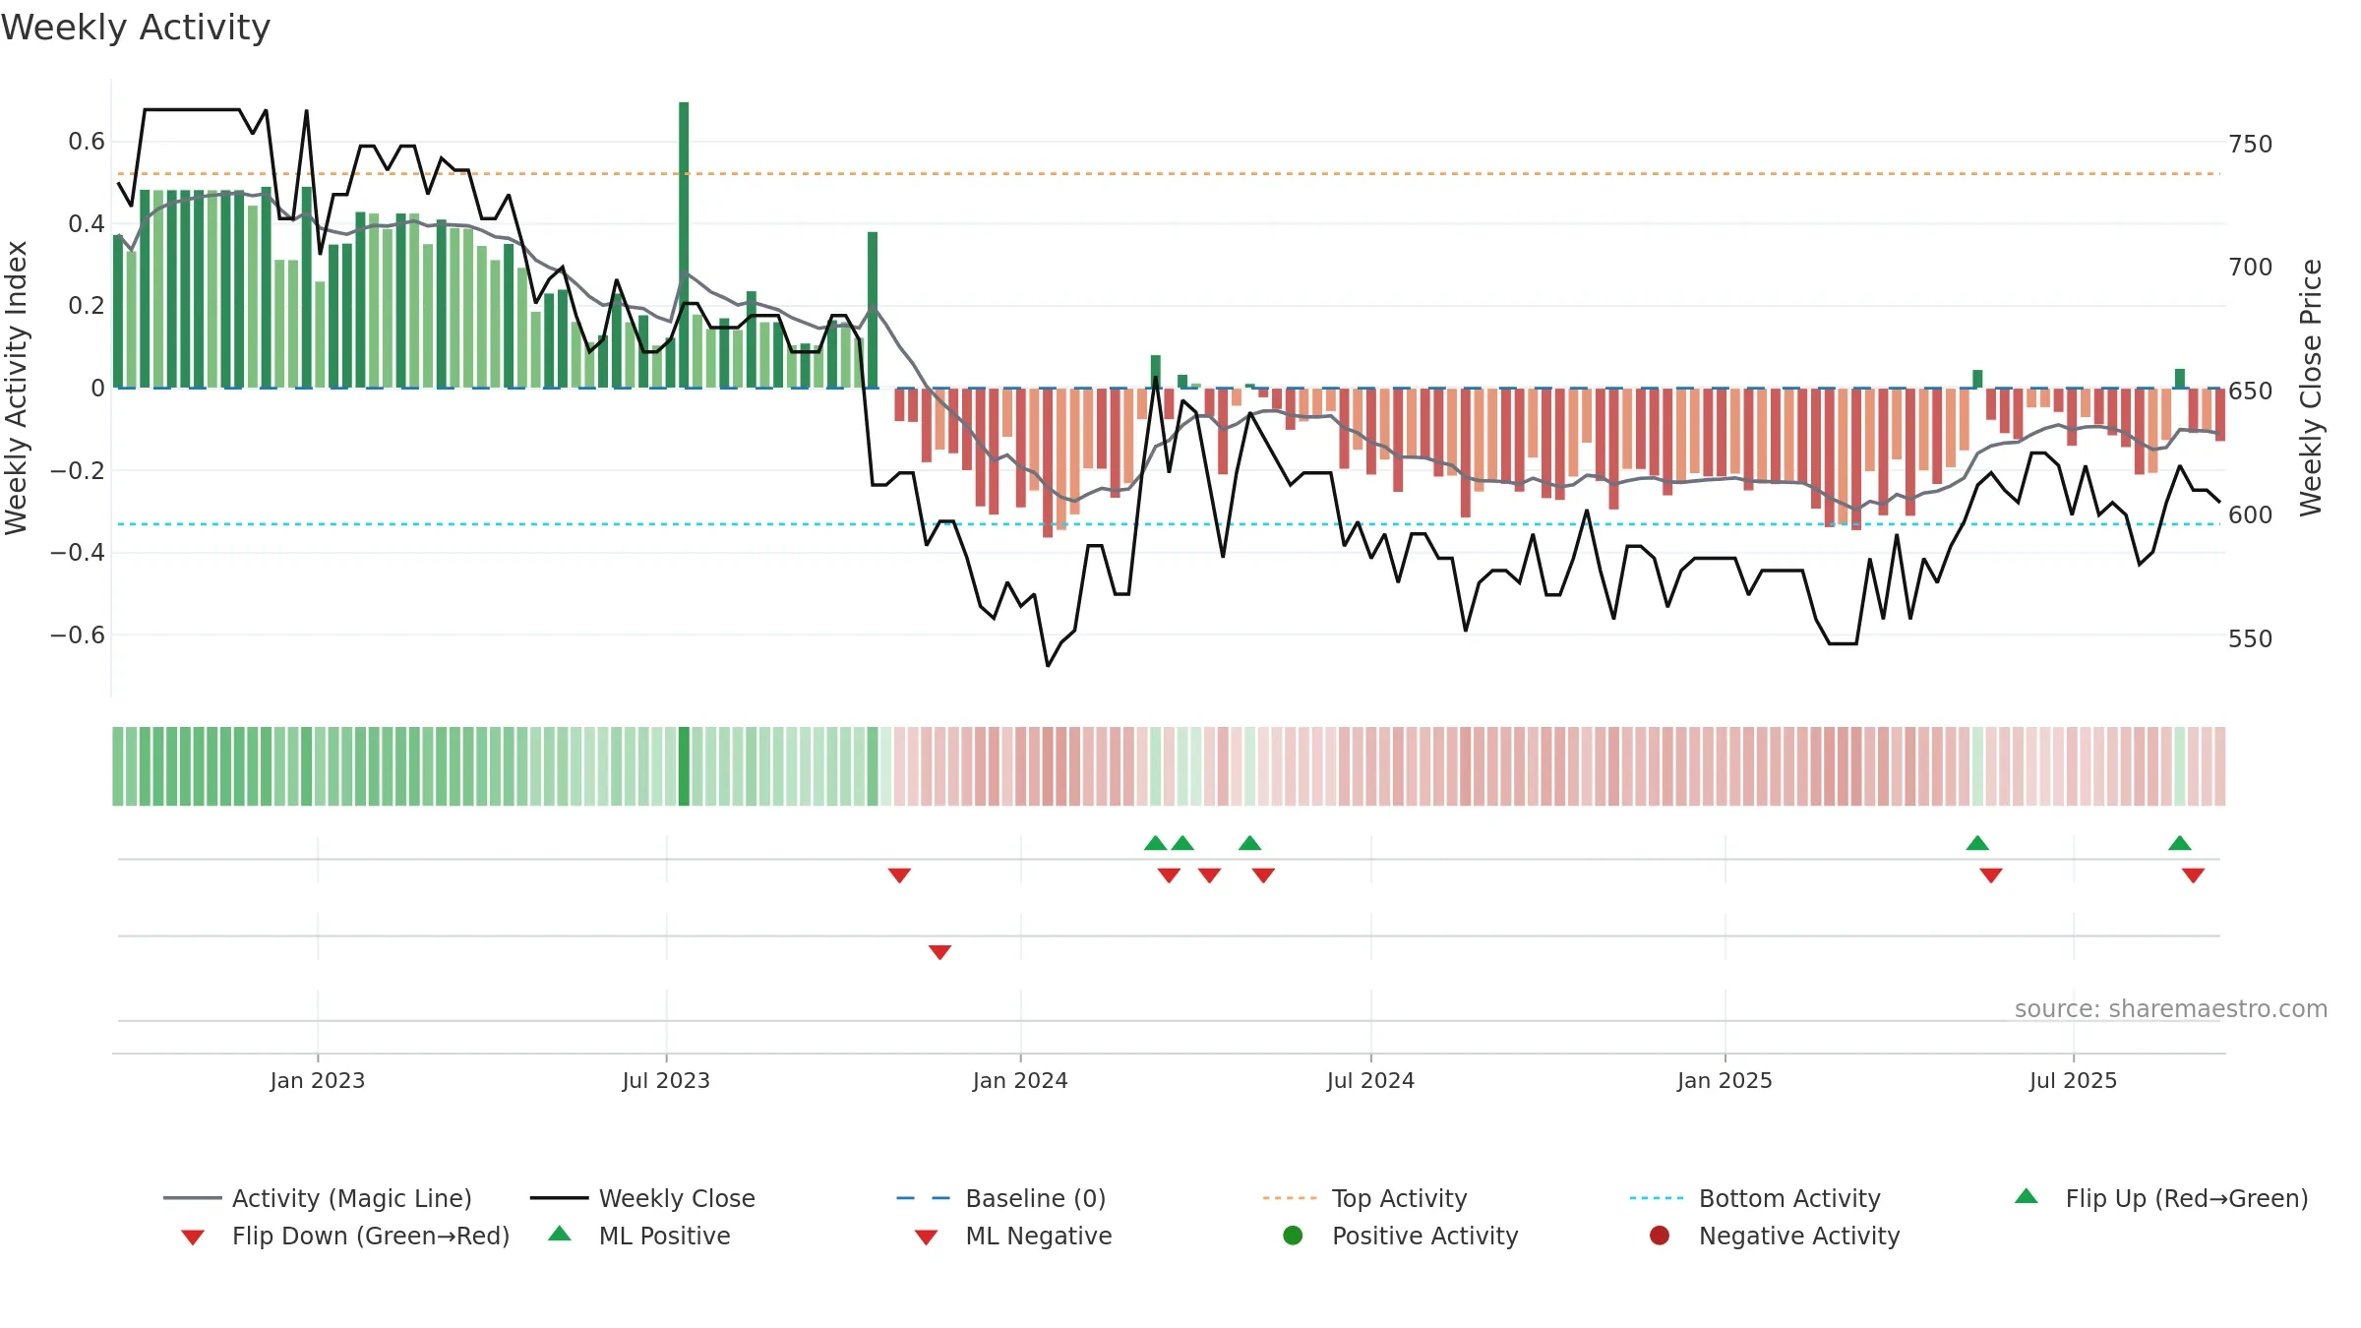Click the last green flip-up marker after Jul 2025
The height and width of the screenshot is (1328, 2361).
click(x=2180, y=843)
